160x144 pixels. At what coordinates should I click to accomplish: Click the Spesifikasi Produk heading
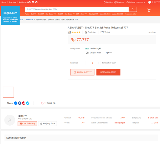coord(16,138)
